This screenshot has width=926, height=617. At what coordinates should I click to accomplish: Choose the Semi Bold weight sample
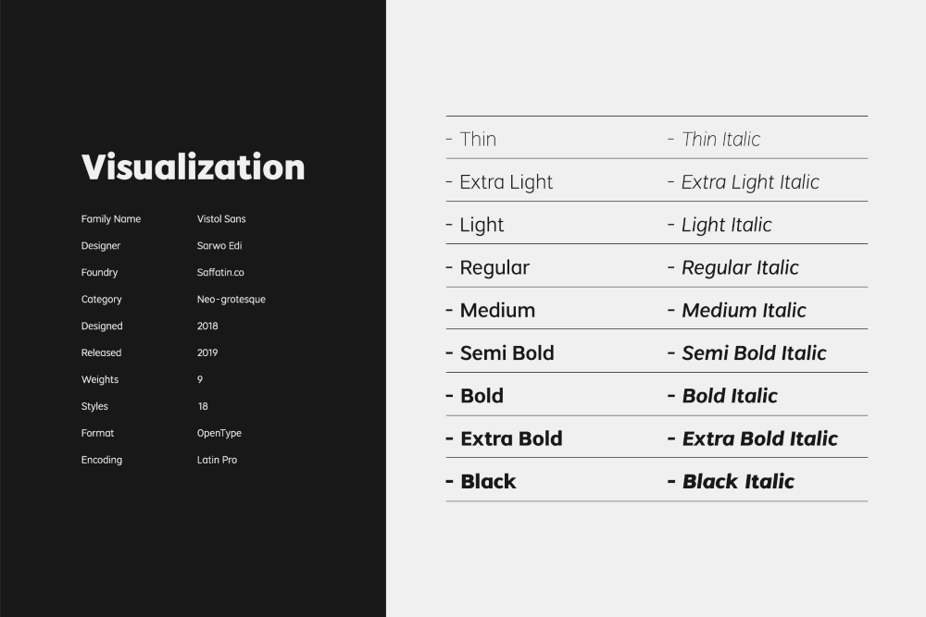click(507, 353)
